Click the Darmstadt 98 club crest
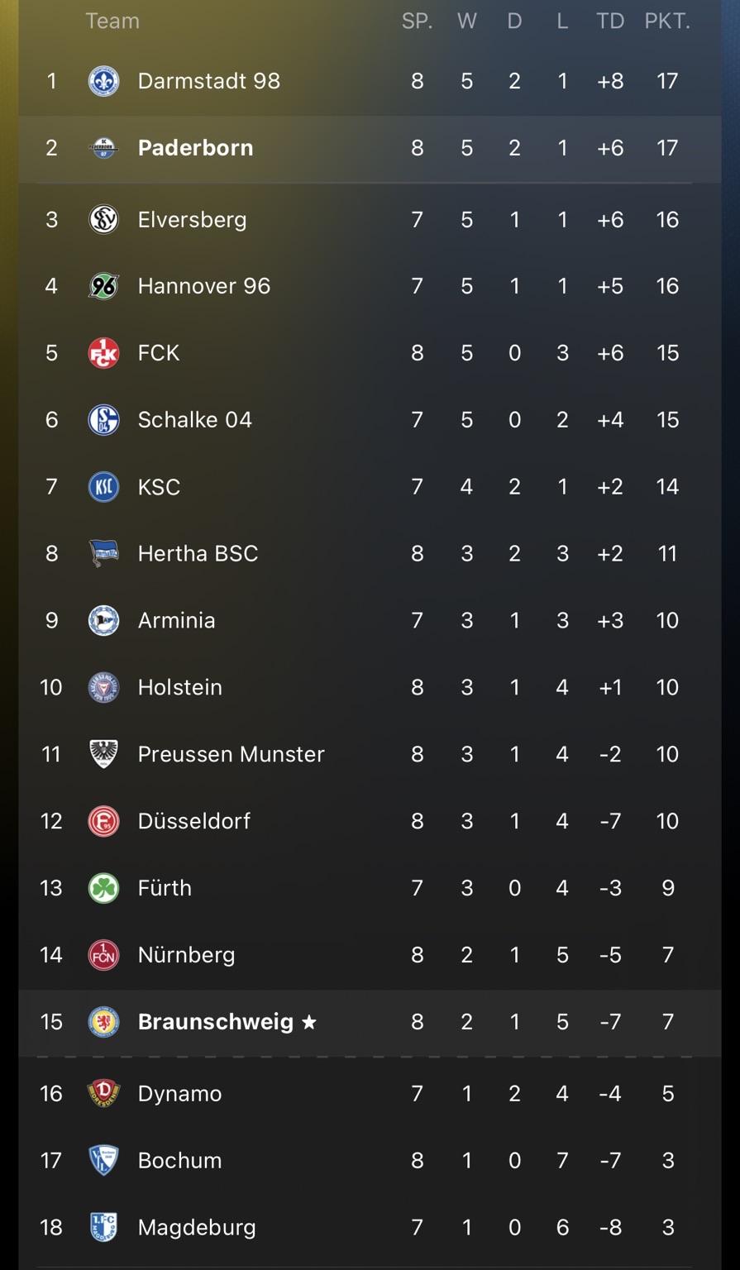The image size is (740, 1270). click(x=103, y=81)
